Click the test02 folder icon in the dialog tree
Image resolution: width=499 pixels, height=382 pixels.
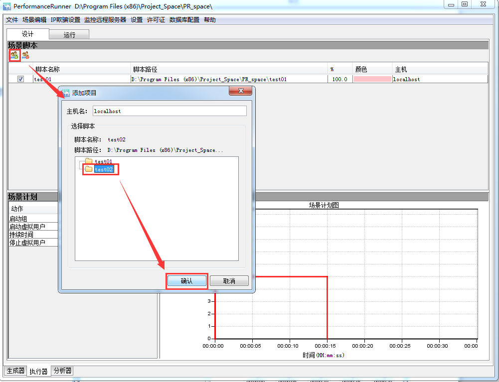tap(89, 169)
